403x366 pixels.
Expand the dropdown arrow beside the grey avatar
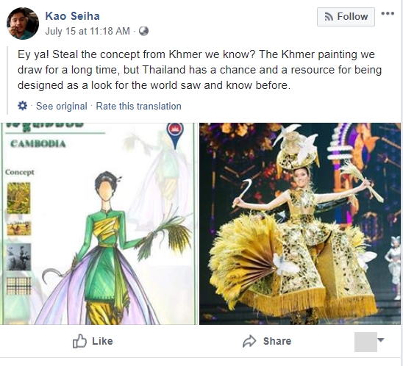(x=381, y=340)
